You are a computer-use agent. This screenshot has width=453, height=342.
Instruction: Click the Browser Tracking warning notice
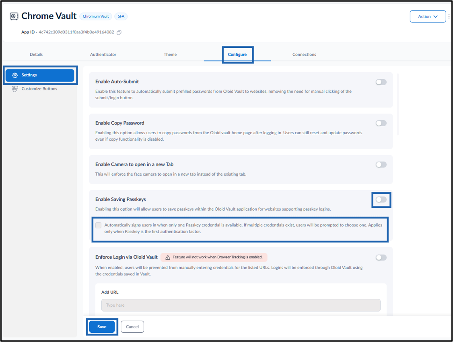[x=214, y=257]
